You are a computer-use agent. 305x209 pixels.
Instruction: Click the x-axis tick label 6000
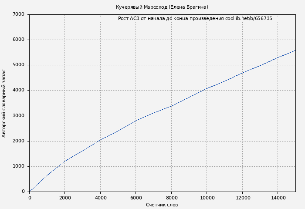(136, 197)
